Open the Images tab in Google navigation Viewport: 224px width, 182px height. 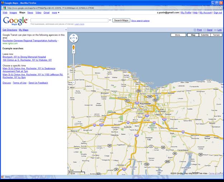pos(13,13)
